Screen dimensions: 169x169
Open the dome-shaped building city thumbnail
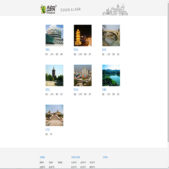(54, 35)
